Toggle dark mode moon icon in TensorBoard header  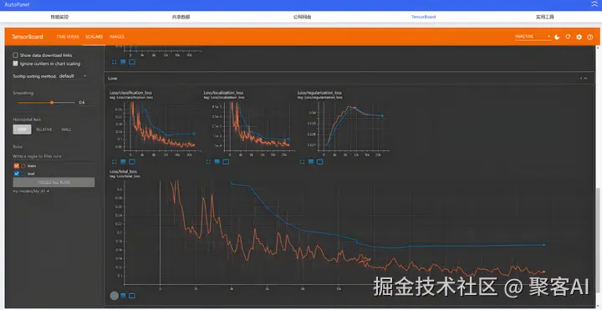557,37
